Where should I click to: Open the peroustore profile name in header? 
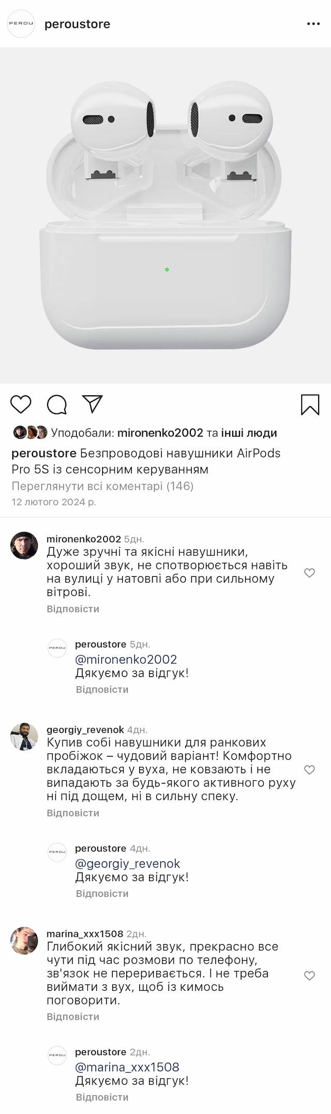[78, 24]
